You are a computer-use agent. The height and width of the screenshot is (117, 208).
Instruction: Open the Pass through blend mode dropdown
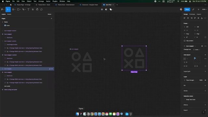(190, 80)
